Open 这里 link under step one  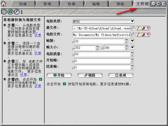(38, 35)
